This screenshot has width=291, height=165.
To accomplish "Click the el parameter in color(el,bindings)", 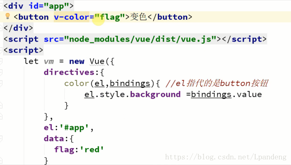I will 99,84.
